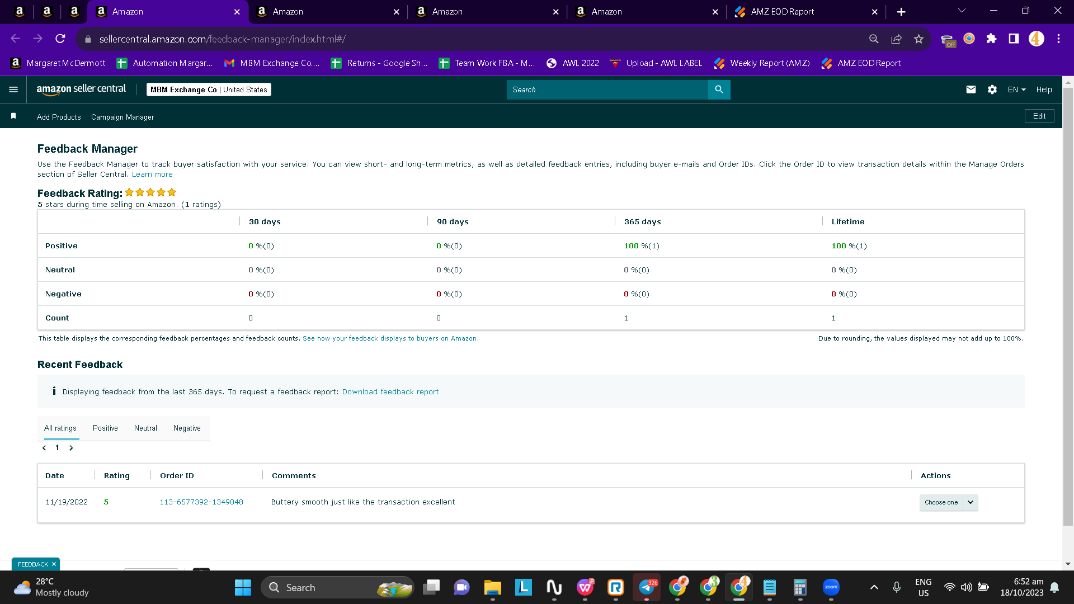
Task: Click the feedback date 11/19/2022
Action: click(x=67, y=502)
